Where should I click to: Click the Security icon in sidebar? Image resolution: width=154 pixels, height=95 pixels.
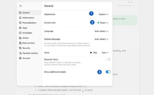[20, 48]
